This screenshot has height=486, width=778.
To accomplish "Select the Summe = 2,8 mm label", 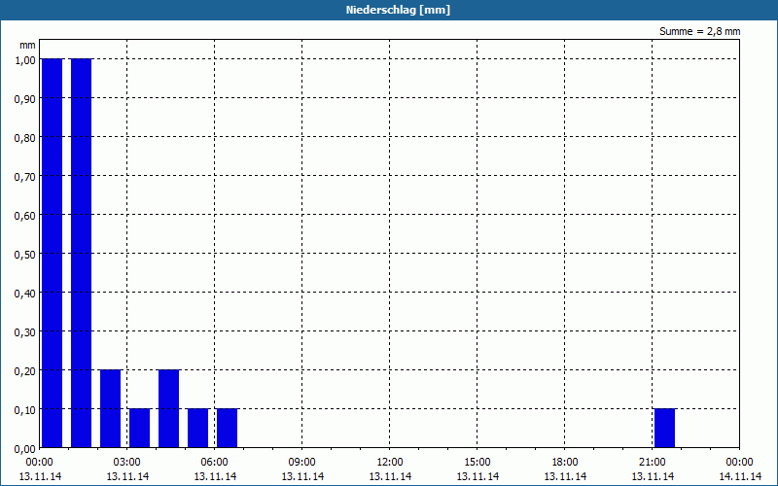I will point(699,31).
